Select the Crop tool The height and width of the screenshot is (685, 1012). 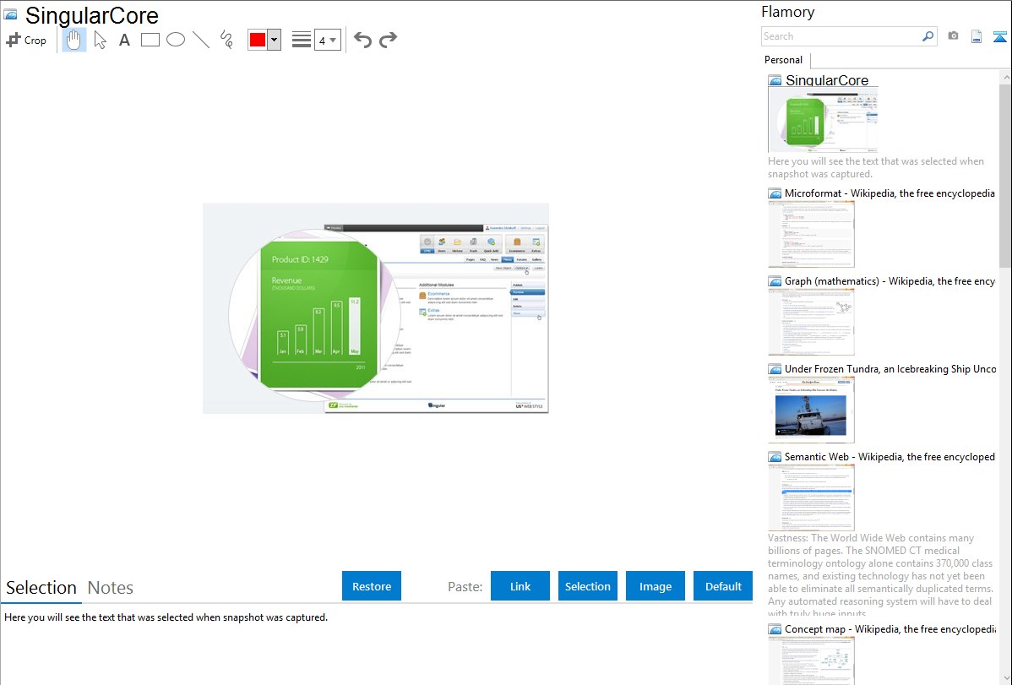click(26, 40)
